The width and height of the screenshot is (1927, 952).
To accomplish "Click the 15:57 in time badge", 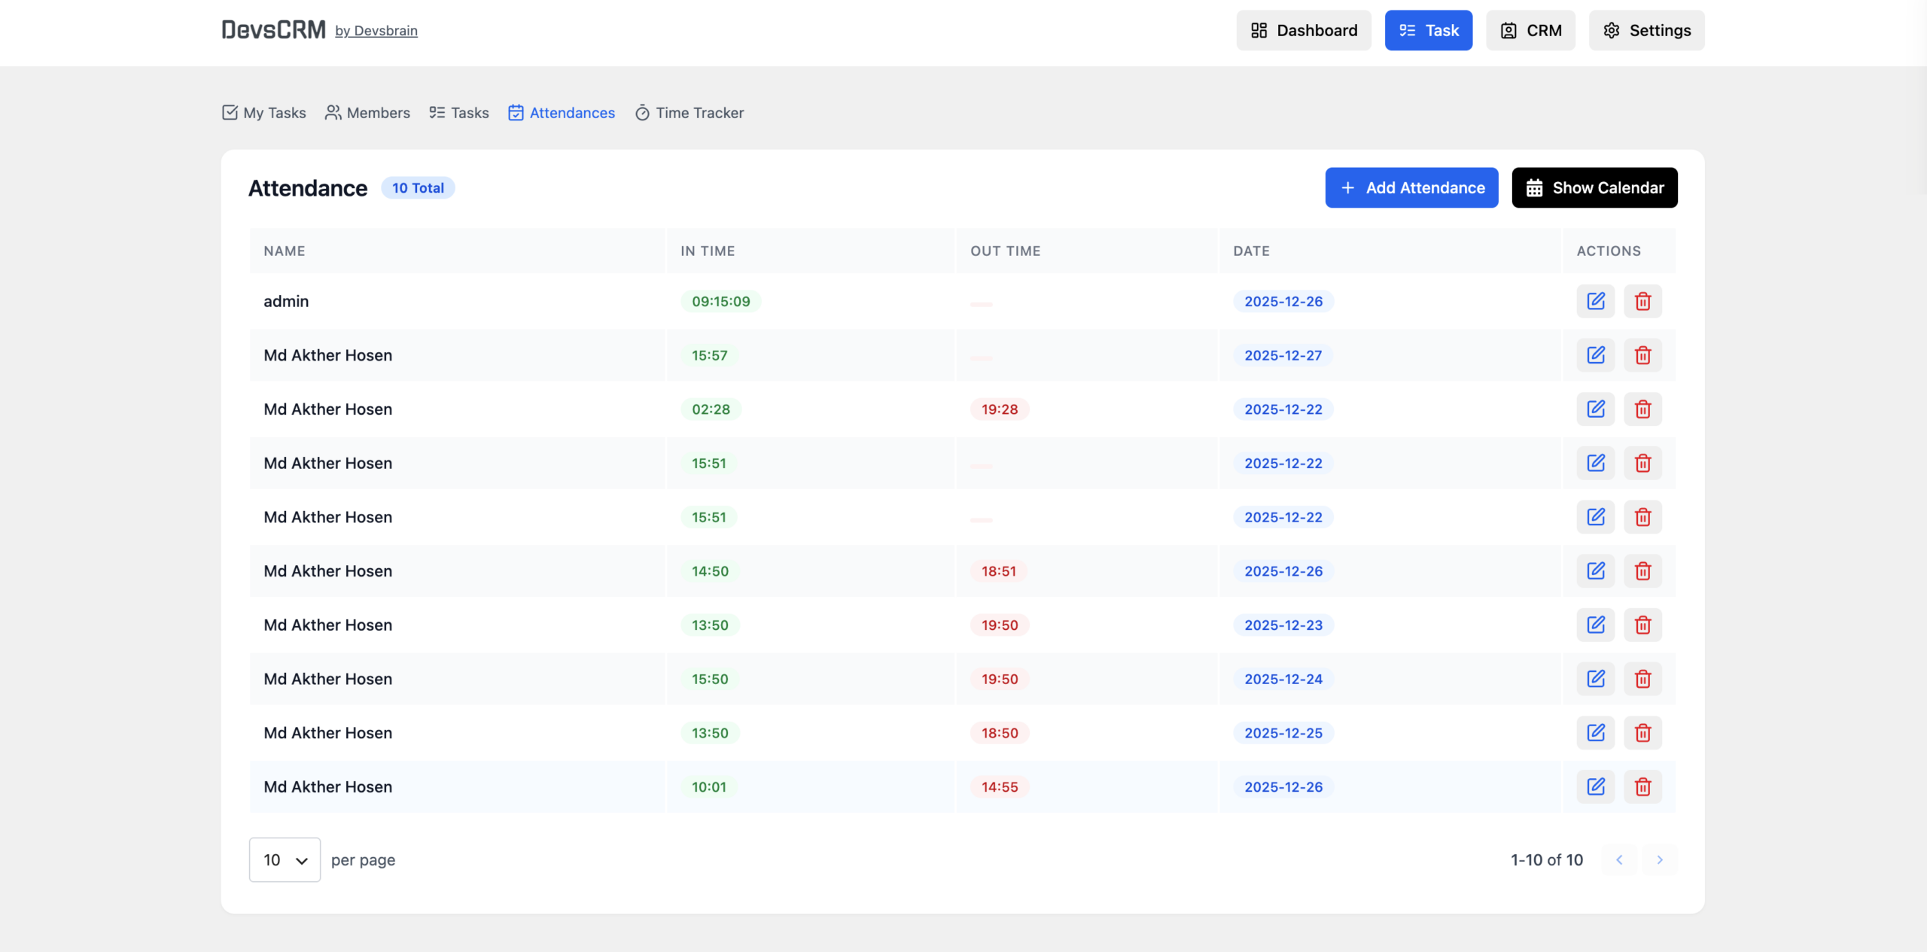I will pos(710,355).
